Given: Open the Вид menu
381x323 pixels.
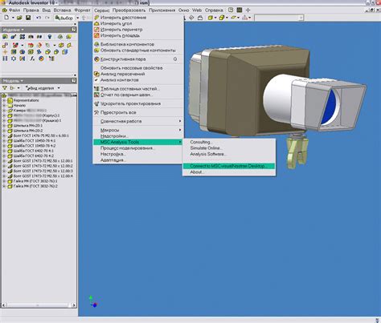Looking at the screenshot, I should (47, 10).
